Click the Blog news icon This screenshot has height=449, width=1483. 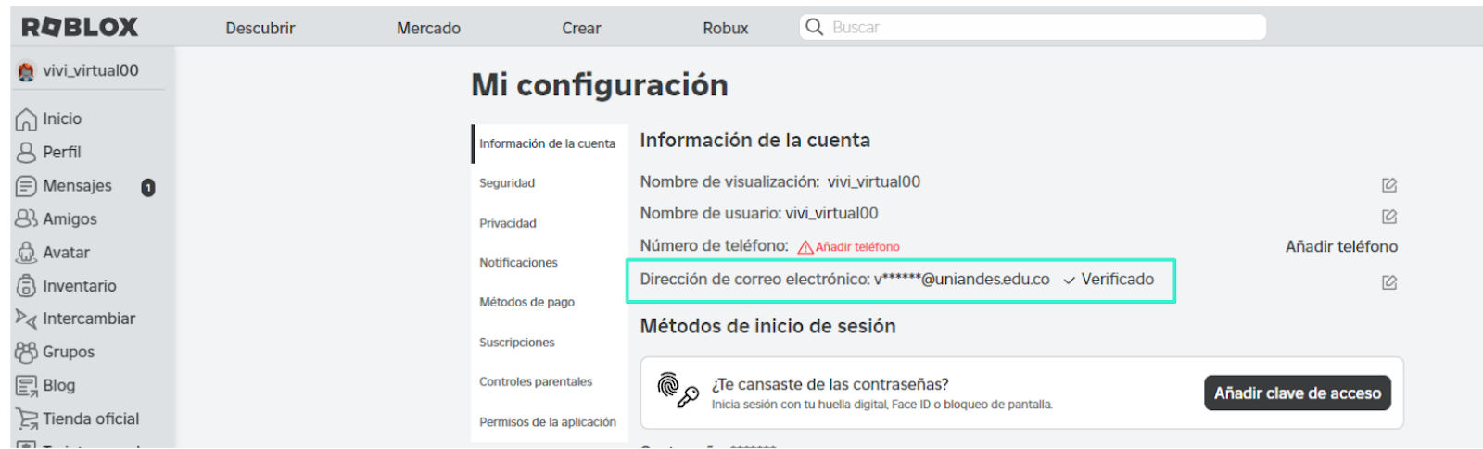pos(26,386)
